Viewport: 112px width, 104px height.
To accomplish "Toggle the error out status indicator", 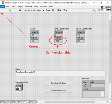I will [x=85, y=85].
